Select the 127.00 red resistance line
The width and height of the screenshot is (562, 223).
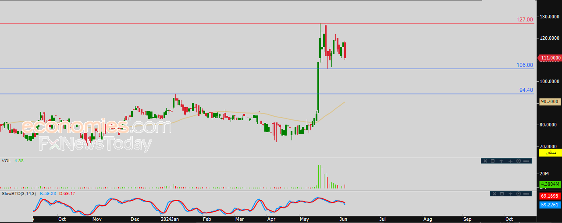(267, 23)
